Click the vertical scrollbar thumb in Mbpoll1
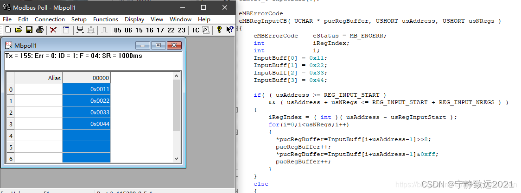 (177, 105)
